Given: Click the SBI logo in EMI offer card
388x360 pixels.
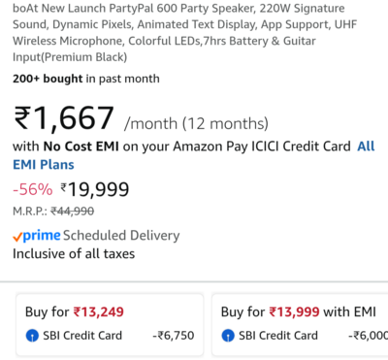Looking at the screenshot, I should (228, 336).
